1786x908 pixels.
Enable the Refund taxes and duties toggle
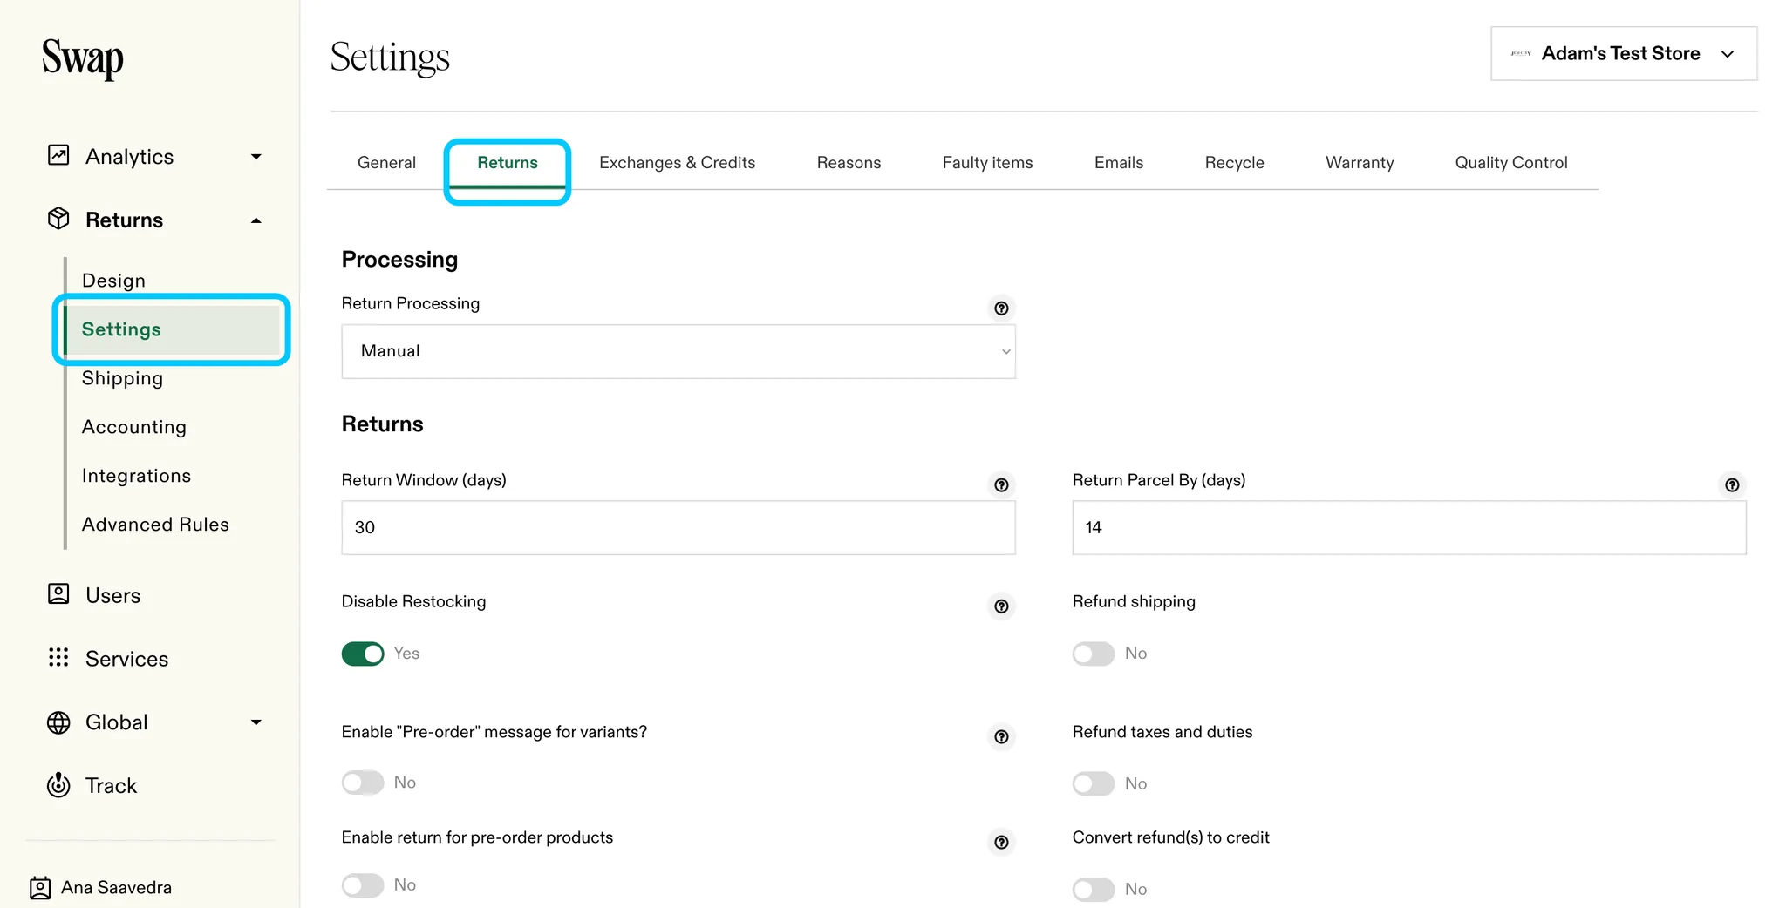pos(1094,784)
